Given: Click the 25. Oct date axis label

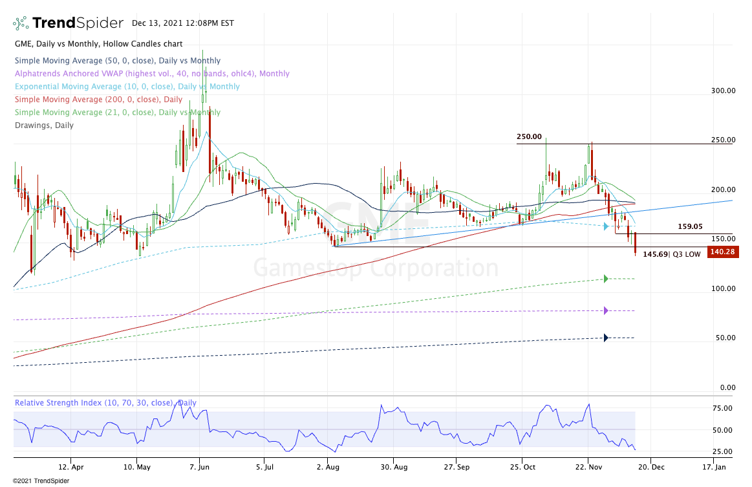Looking at the screenshot, I should (x=522, y=467).
